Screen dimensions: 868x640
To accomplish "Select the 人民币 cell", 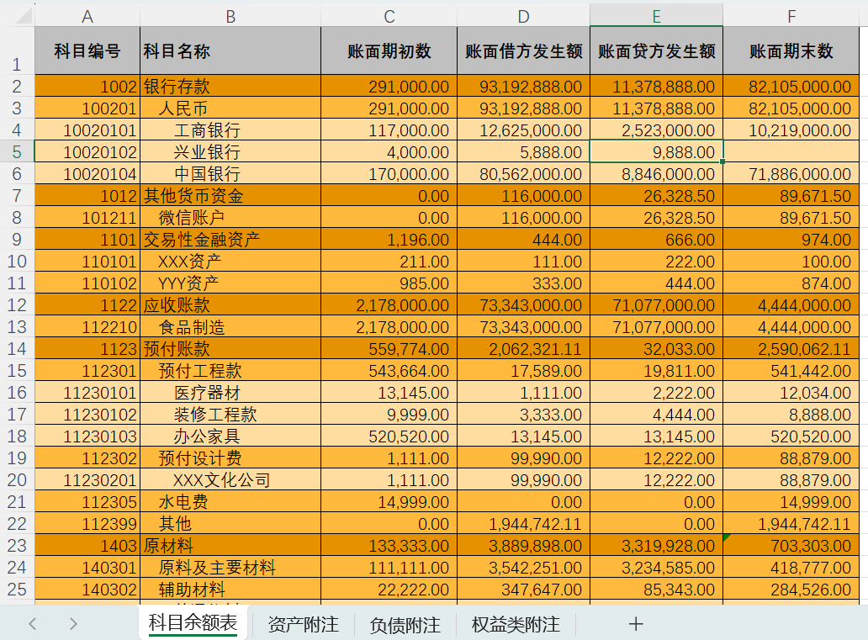I will point(230,108).
